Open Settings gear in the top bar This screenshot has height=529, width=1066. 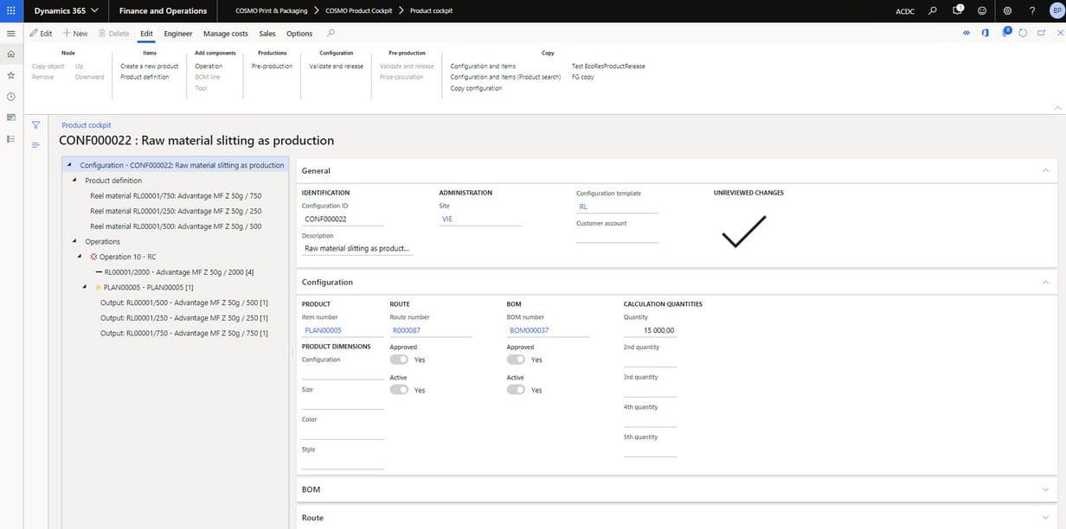(x=1007, y=10)
